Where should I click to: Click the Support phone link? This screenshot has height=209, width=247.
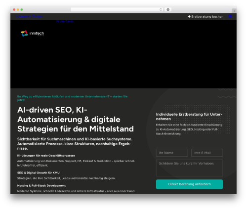point(23,16)
